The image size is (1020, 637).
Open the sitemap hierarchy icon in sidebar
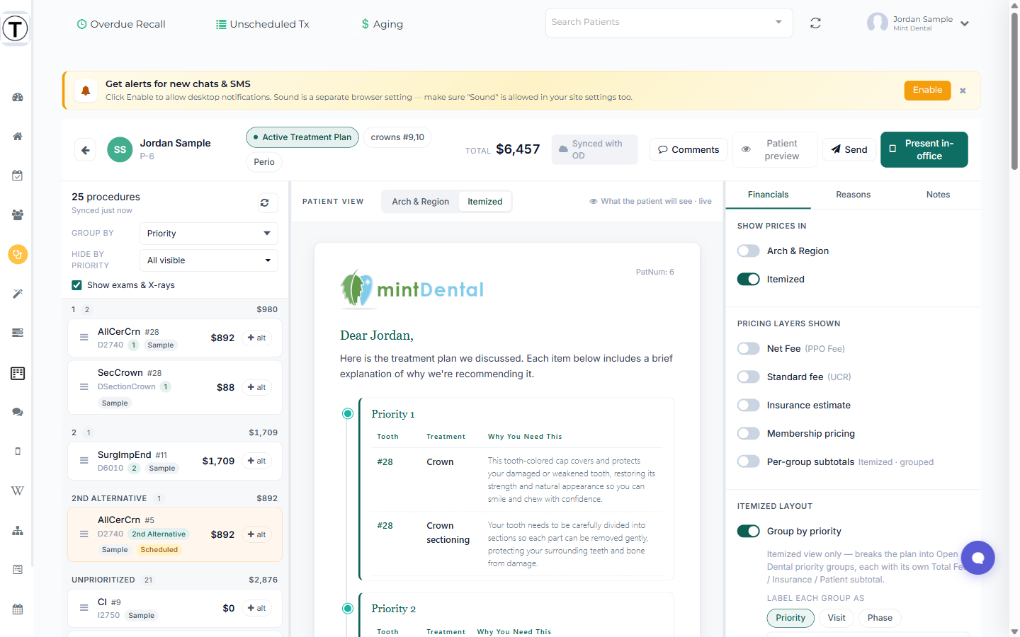[18, 530]
